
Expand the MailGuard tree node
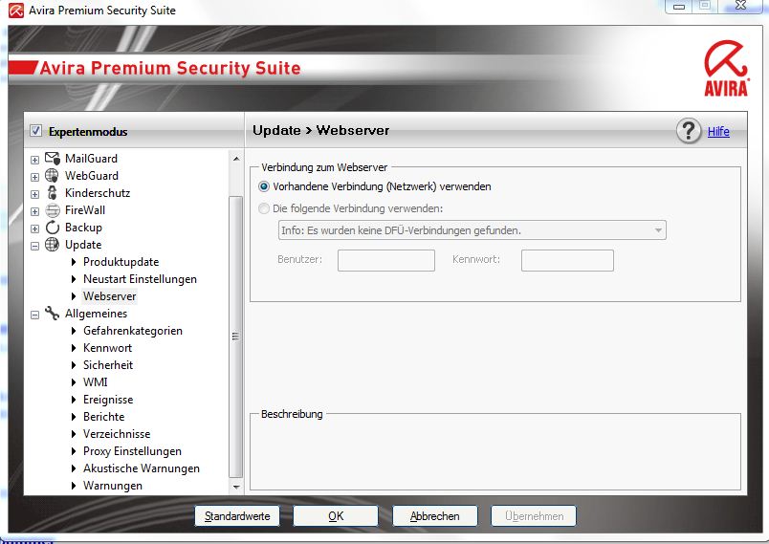pos(35,159)
